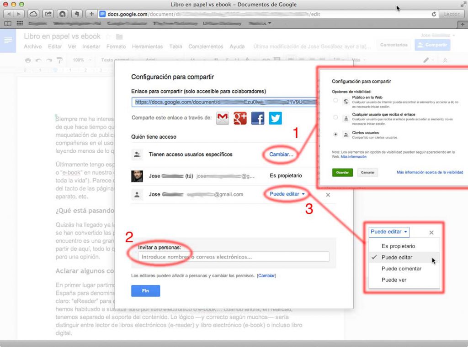
Task: Open Top Sites grid icon
Action: pyautogui.click(x=20, y=23)
